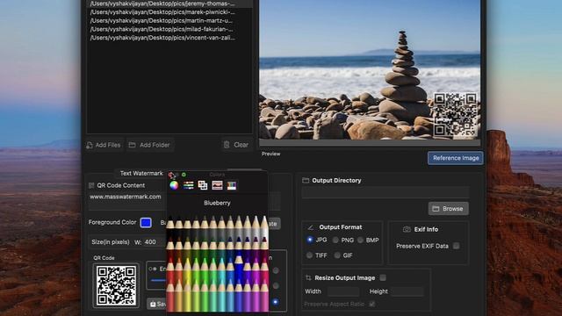This screenshot has height=316, width=562.
Task: Choose JPG output format
Action: (x=310, y=240)
